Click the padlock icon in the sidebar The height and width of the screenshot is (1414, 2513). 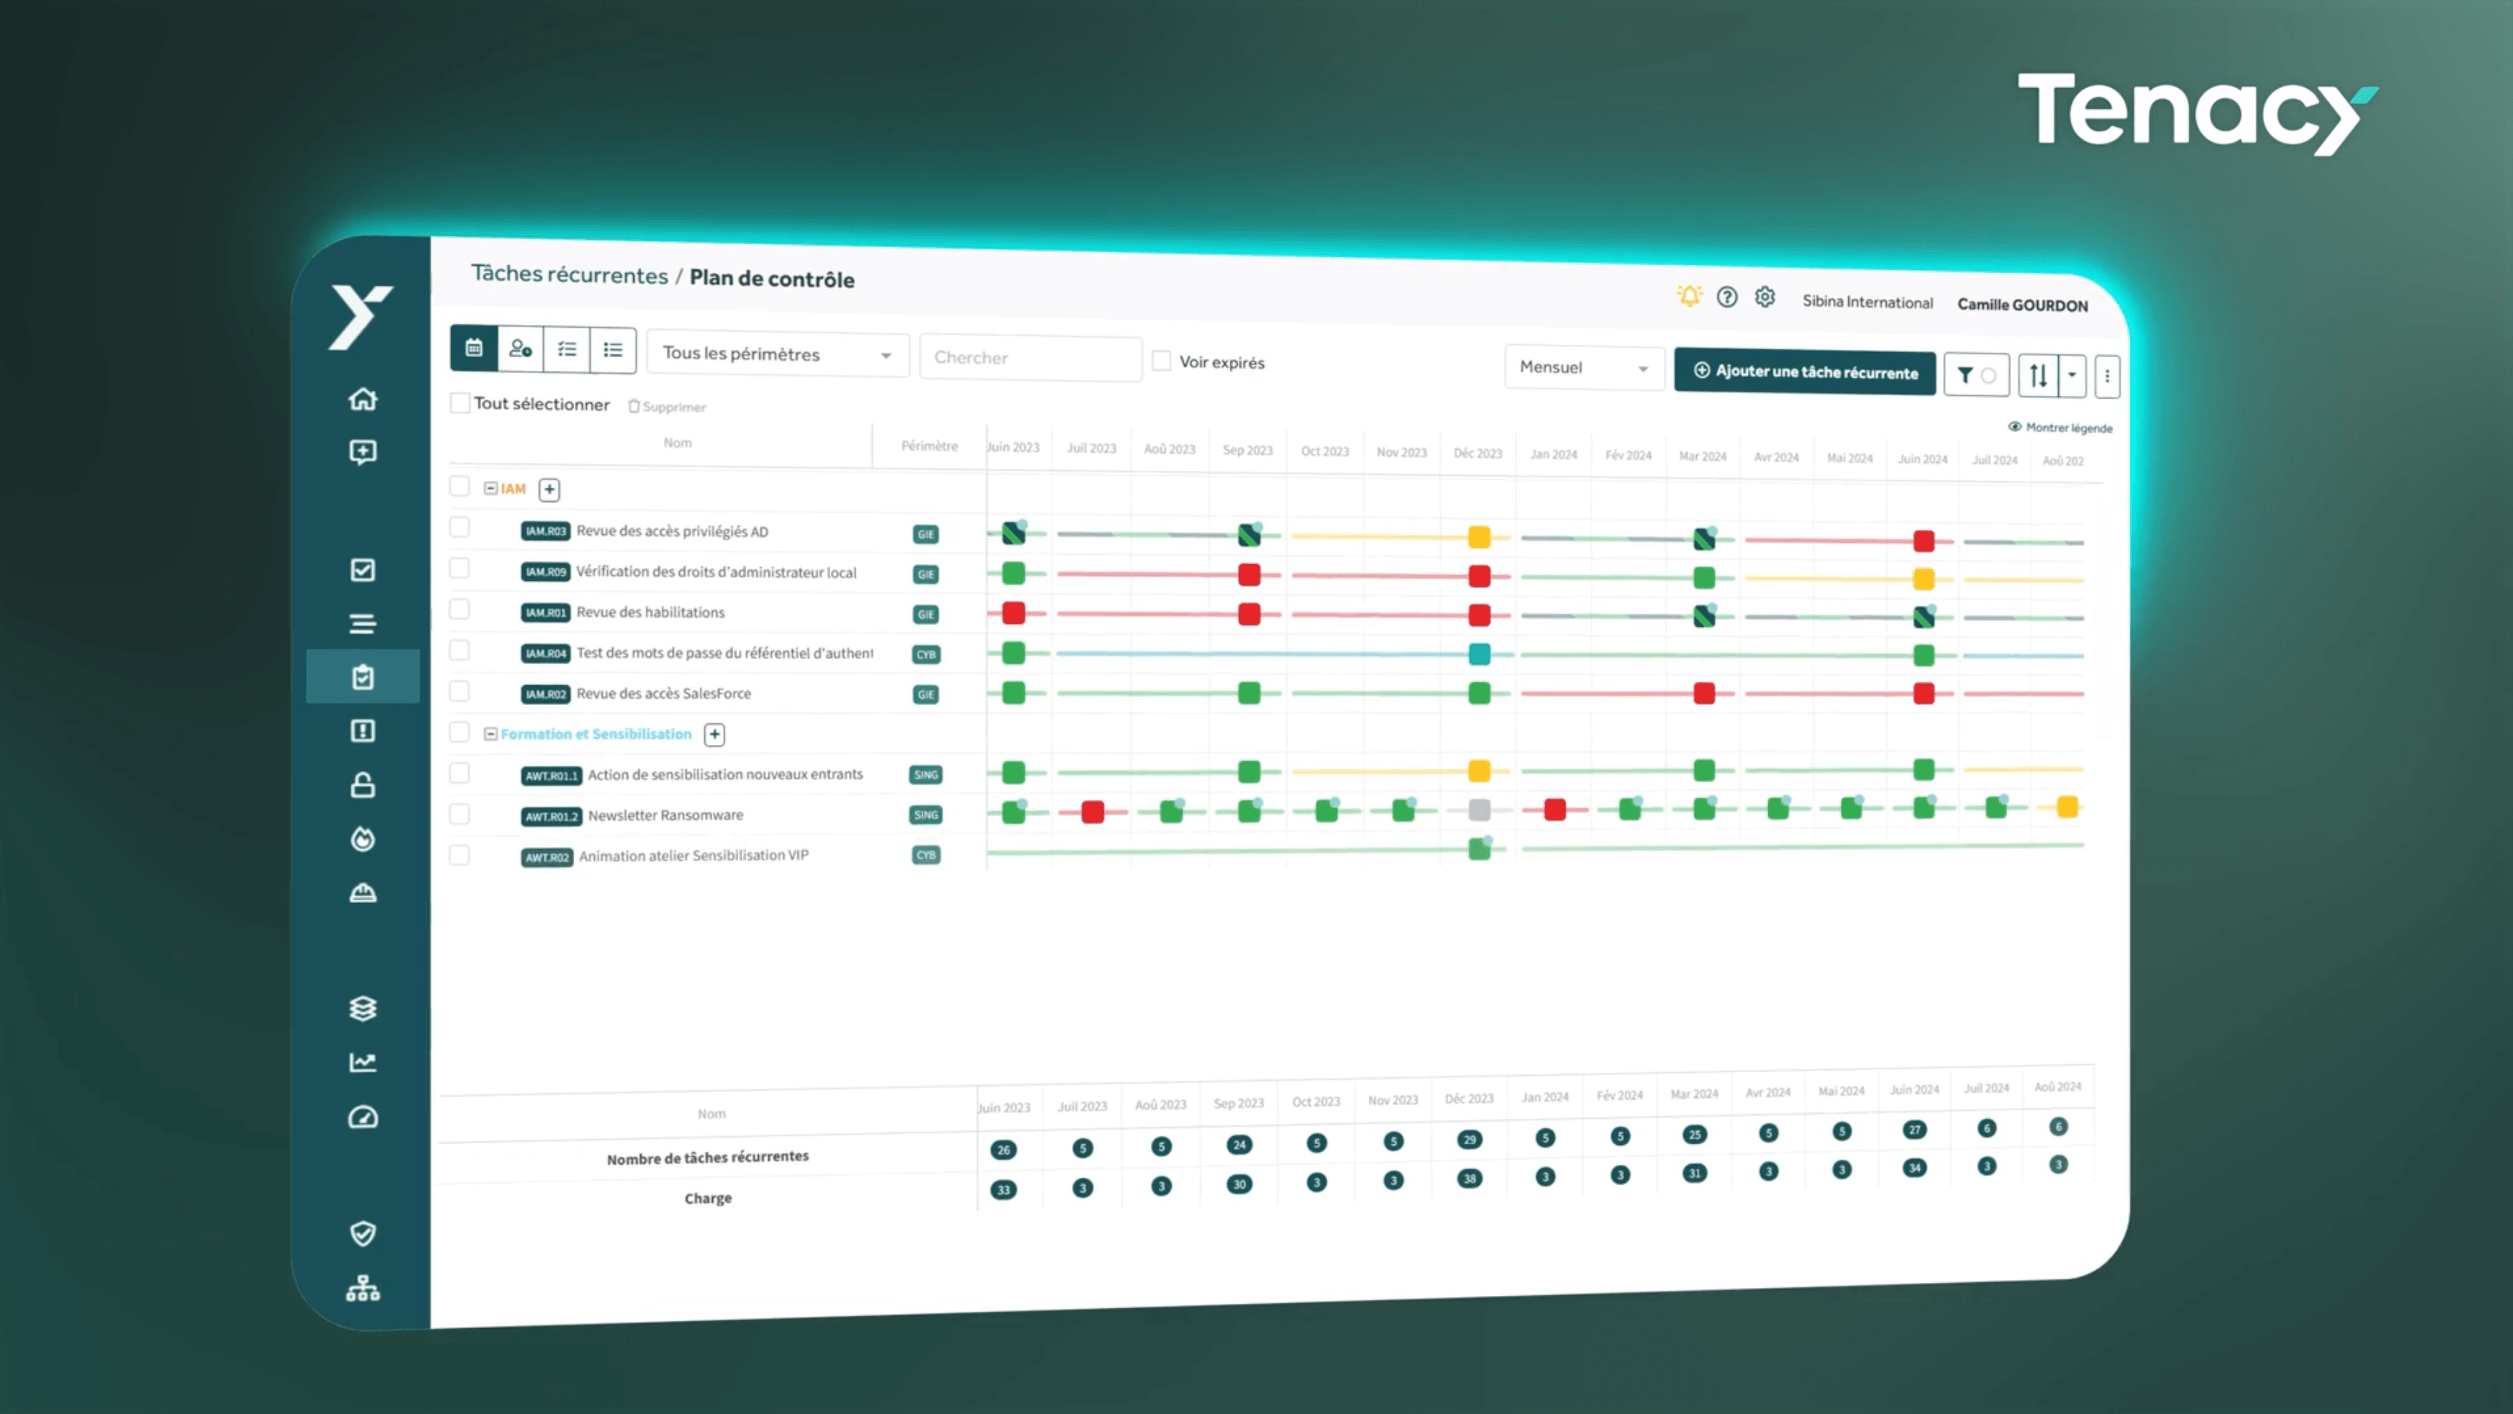363,784
